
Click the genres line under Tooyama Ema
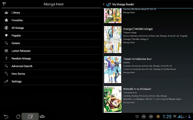click(x=145, y=96)
